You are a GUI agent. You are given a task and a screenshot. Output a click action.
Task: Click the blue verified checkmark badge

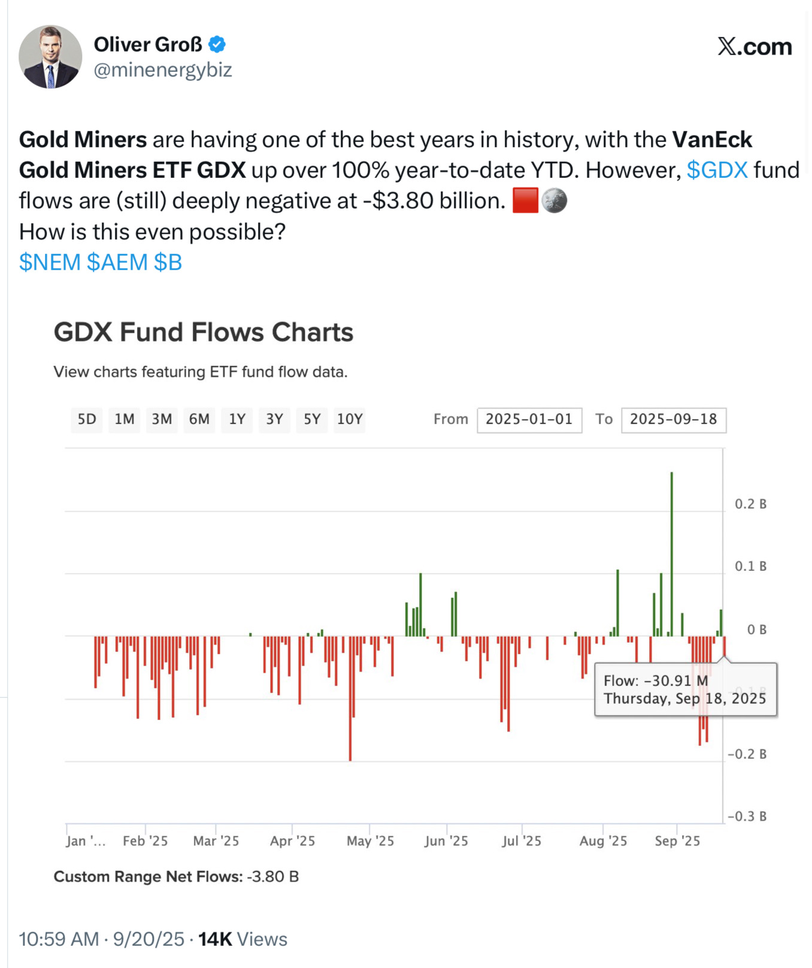coord(217,44)
